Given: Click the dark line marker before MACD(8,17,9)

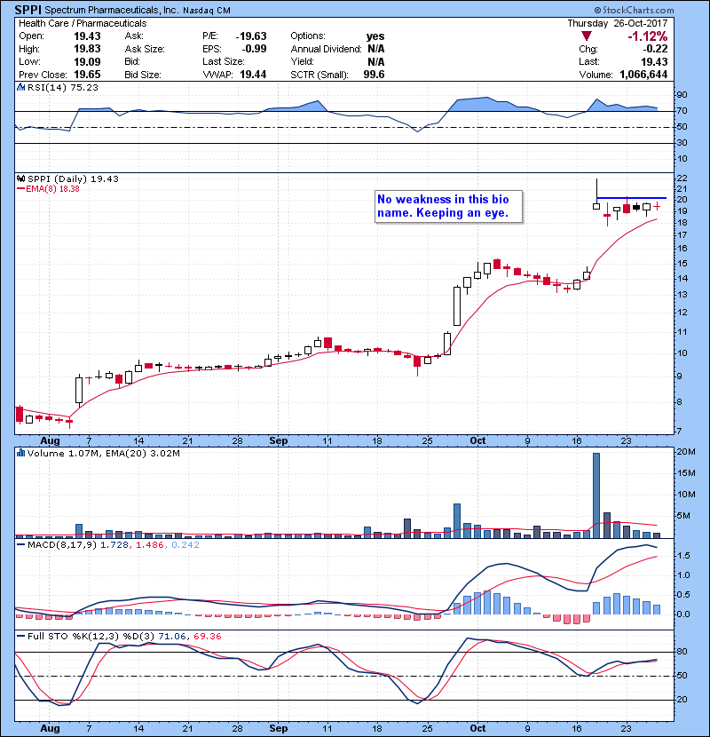Looking at the screenshot, I should 20,545.
